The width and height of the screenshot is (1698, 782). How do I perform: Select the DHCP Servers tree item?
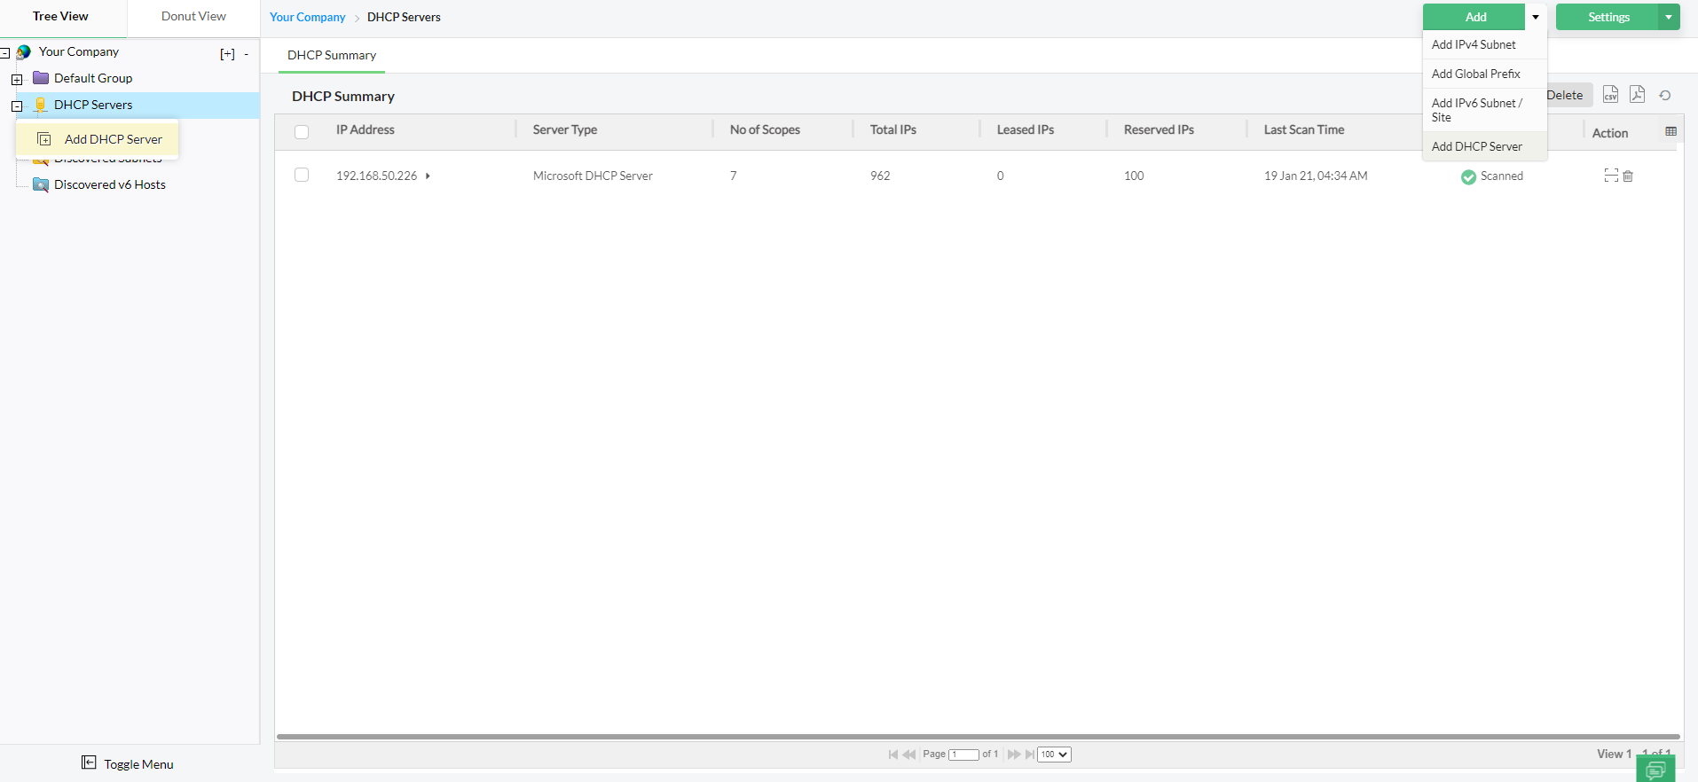pos(93,105)
